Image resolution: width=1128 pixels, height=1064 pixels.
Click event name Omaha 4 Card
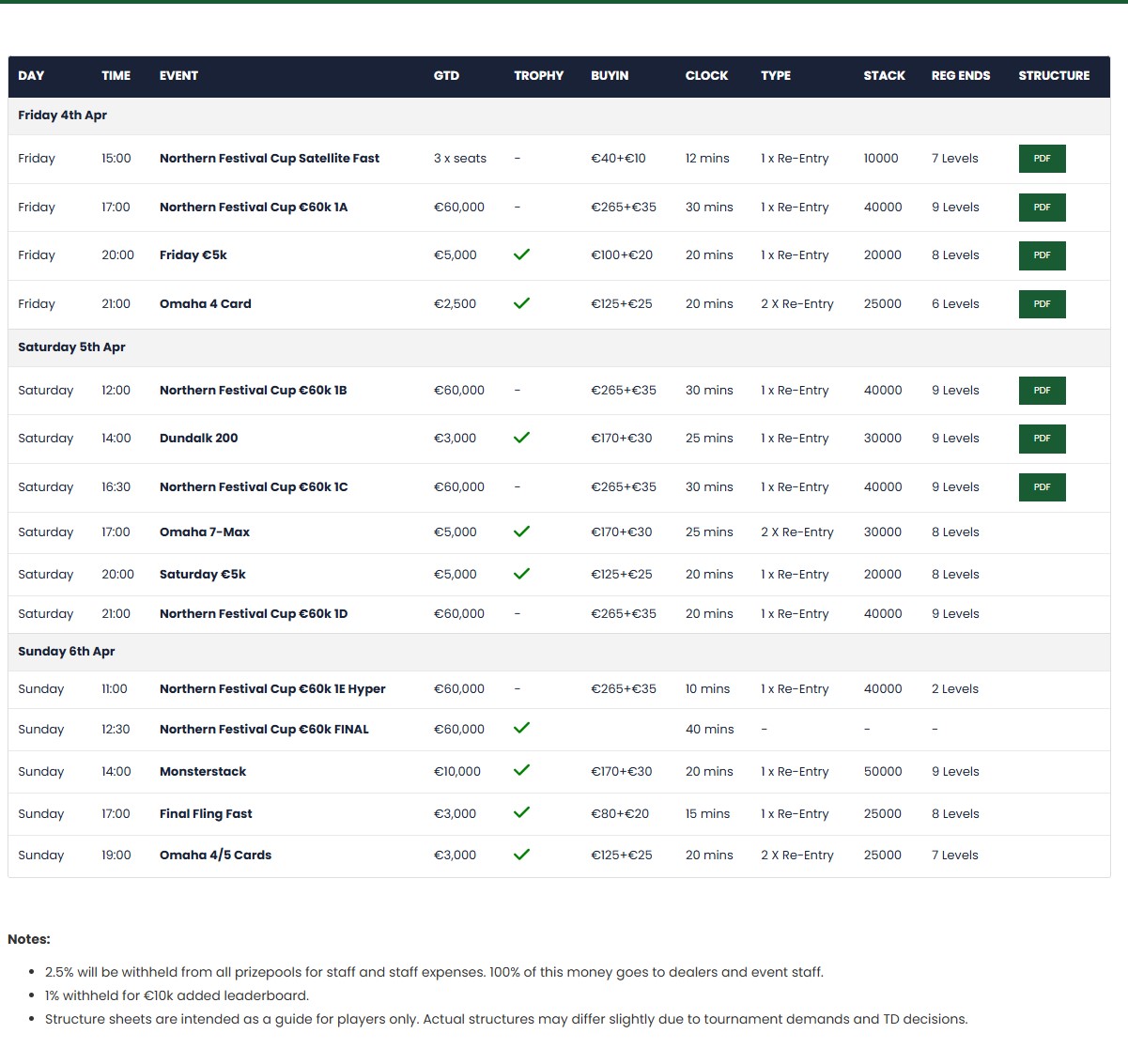(206, 304)
